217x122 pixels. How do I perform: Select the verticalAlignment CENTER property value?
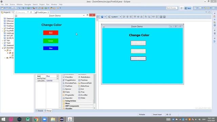52,81
